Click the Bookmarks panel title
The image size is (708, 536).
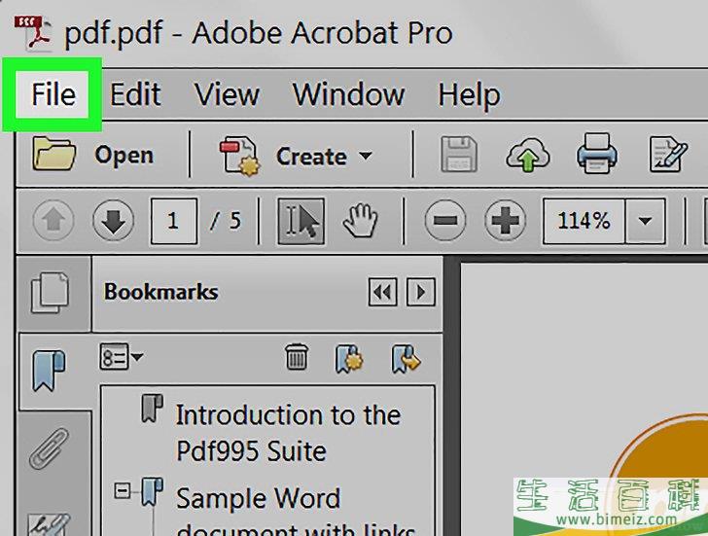161,292
